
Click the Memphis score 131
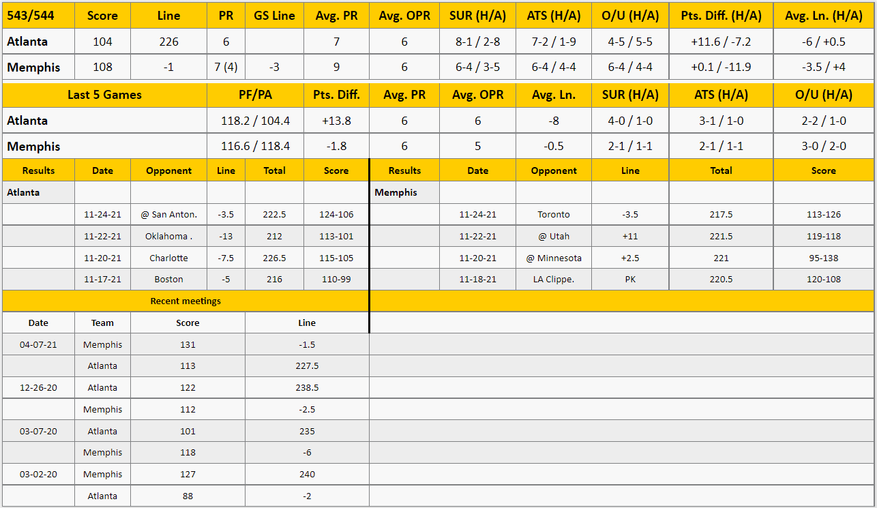point(188,344)
